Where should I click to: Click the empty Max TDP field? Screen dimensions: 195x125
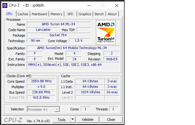click(84, 30)
